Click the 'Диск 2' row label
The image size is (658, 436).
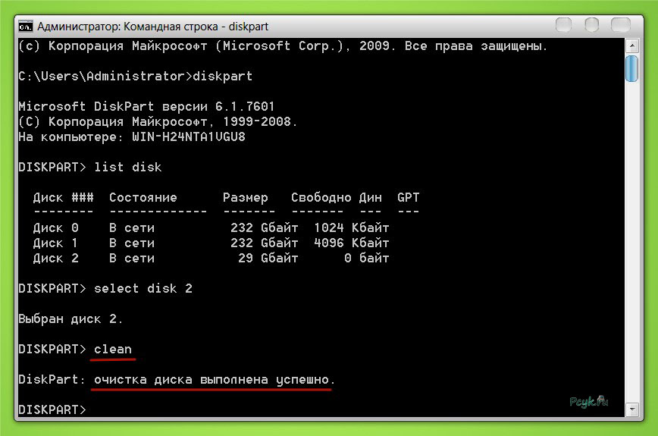click(x=56, y=258)
